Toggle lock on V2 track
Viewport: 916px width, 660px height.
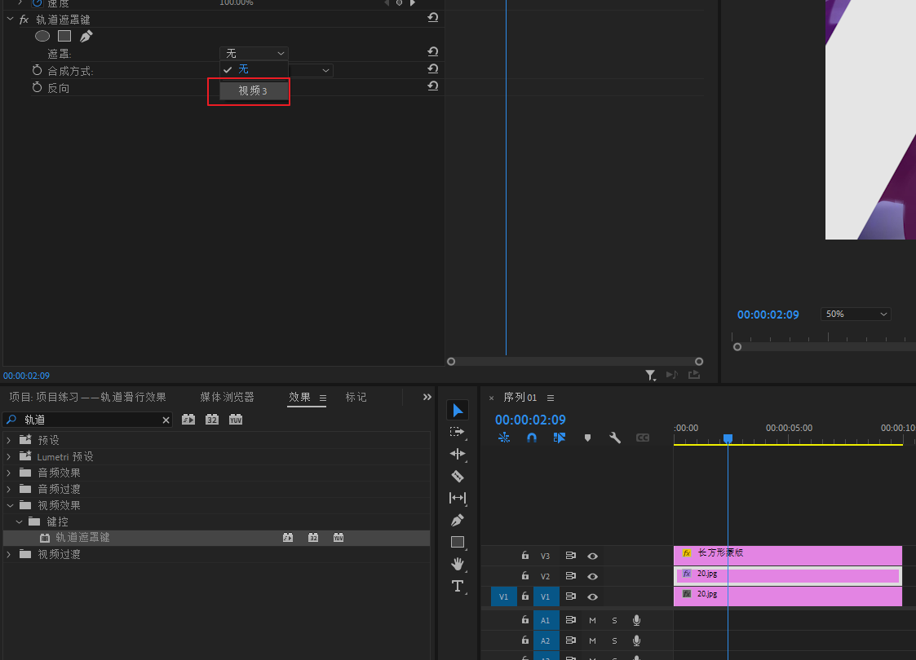click(x=525, y=576)
